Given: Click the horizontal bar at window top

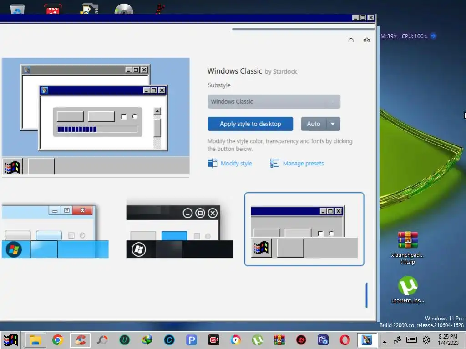Looking at the screenshot, I should click(x=303, y=29).
